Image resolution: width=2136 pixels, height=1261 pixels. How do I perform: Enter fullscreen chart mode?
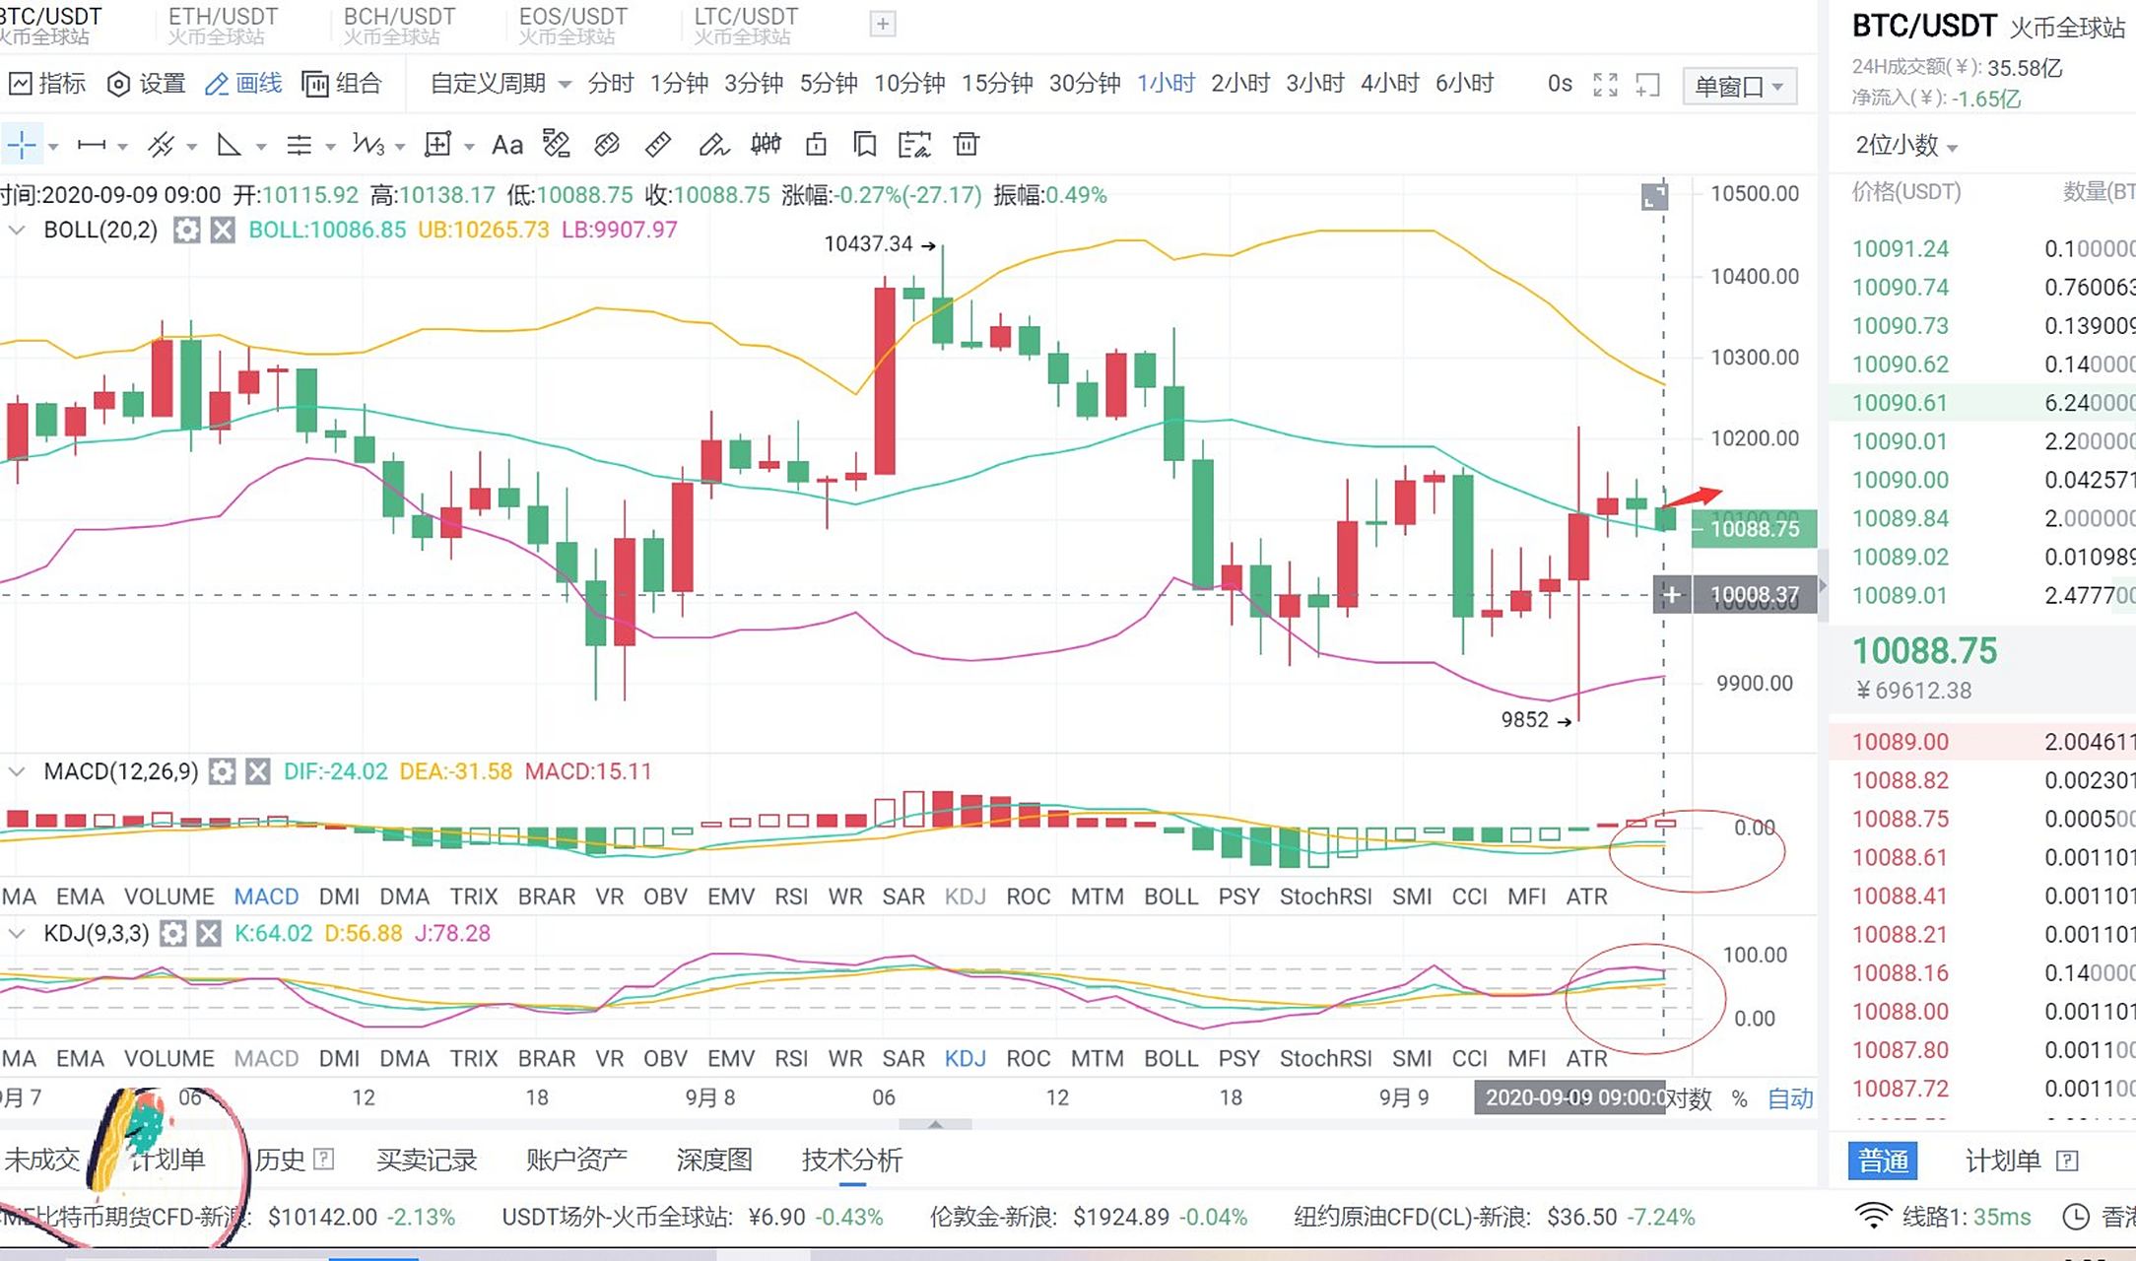[x=1606, y=86]
